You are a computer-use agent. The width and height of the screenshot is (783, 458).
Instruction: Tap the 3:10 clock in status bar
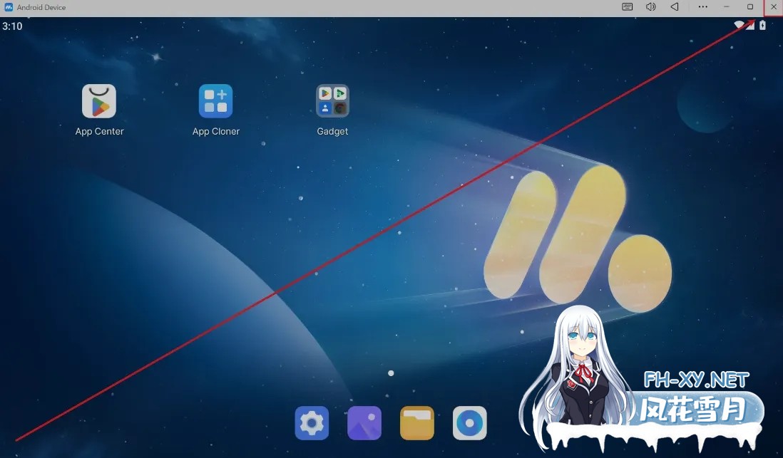click(12, 26)
